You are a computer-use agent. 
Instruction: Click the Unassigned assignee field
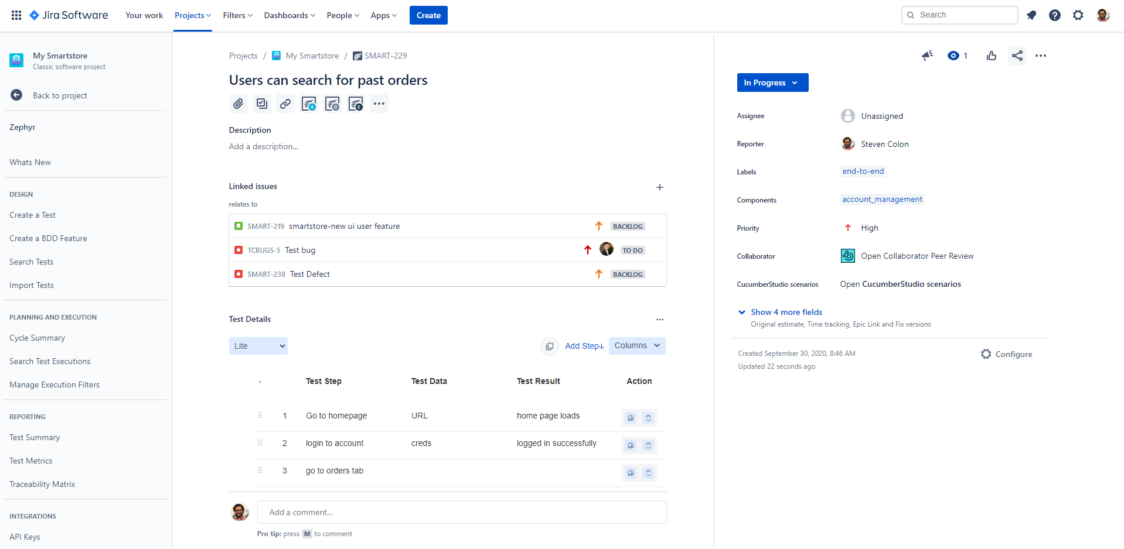tap(872, 116)
